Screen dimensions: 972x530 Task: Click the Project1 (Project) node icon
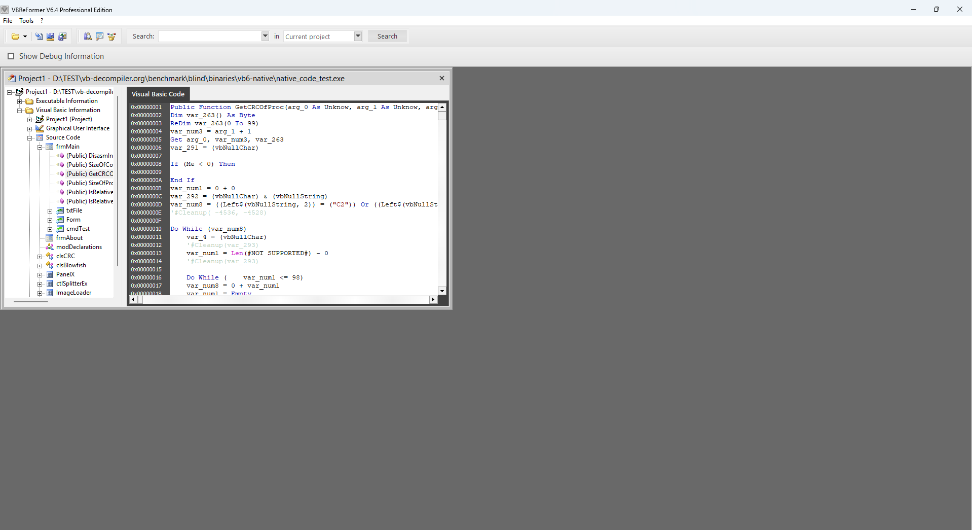click(x=40, y=119)
